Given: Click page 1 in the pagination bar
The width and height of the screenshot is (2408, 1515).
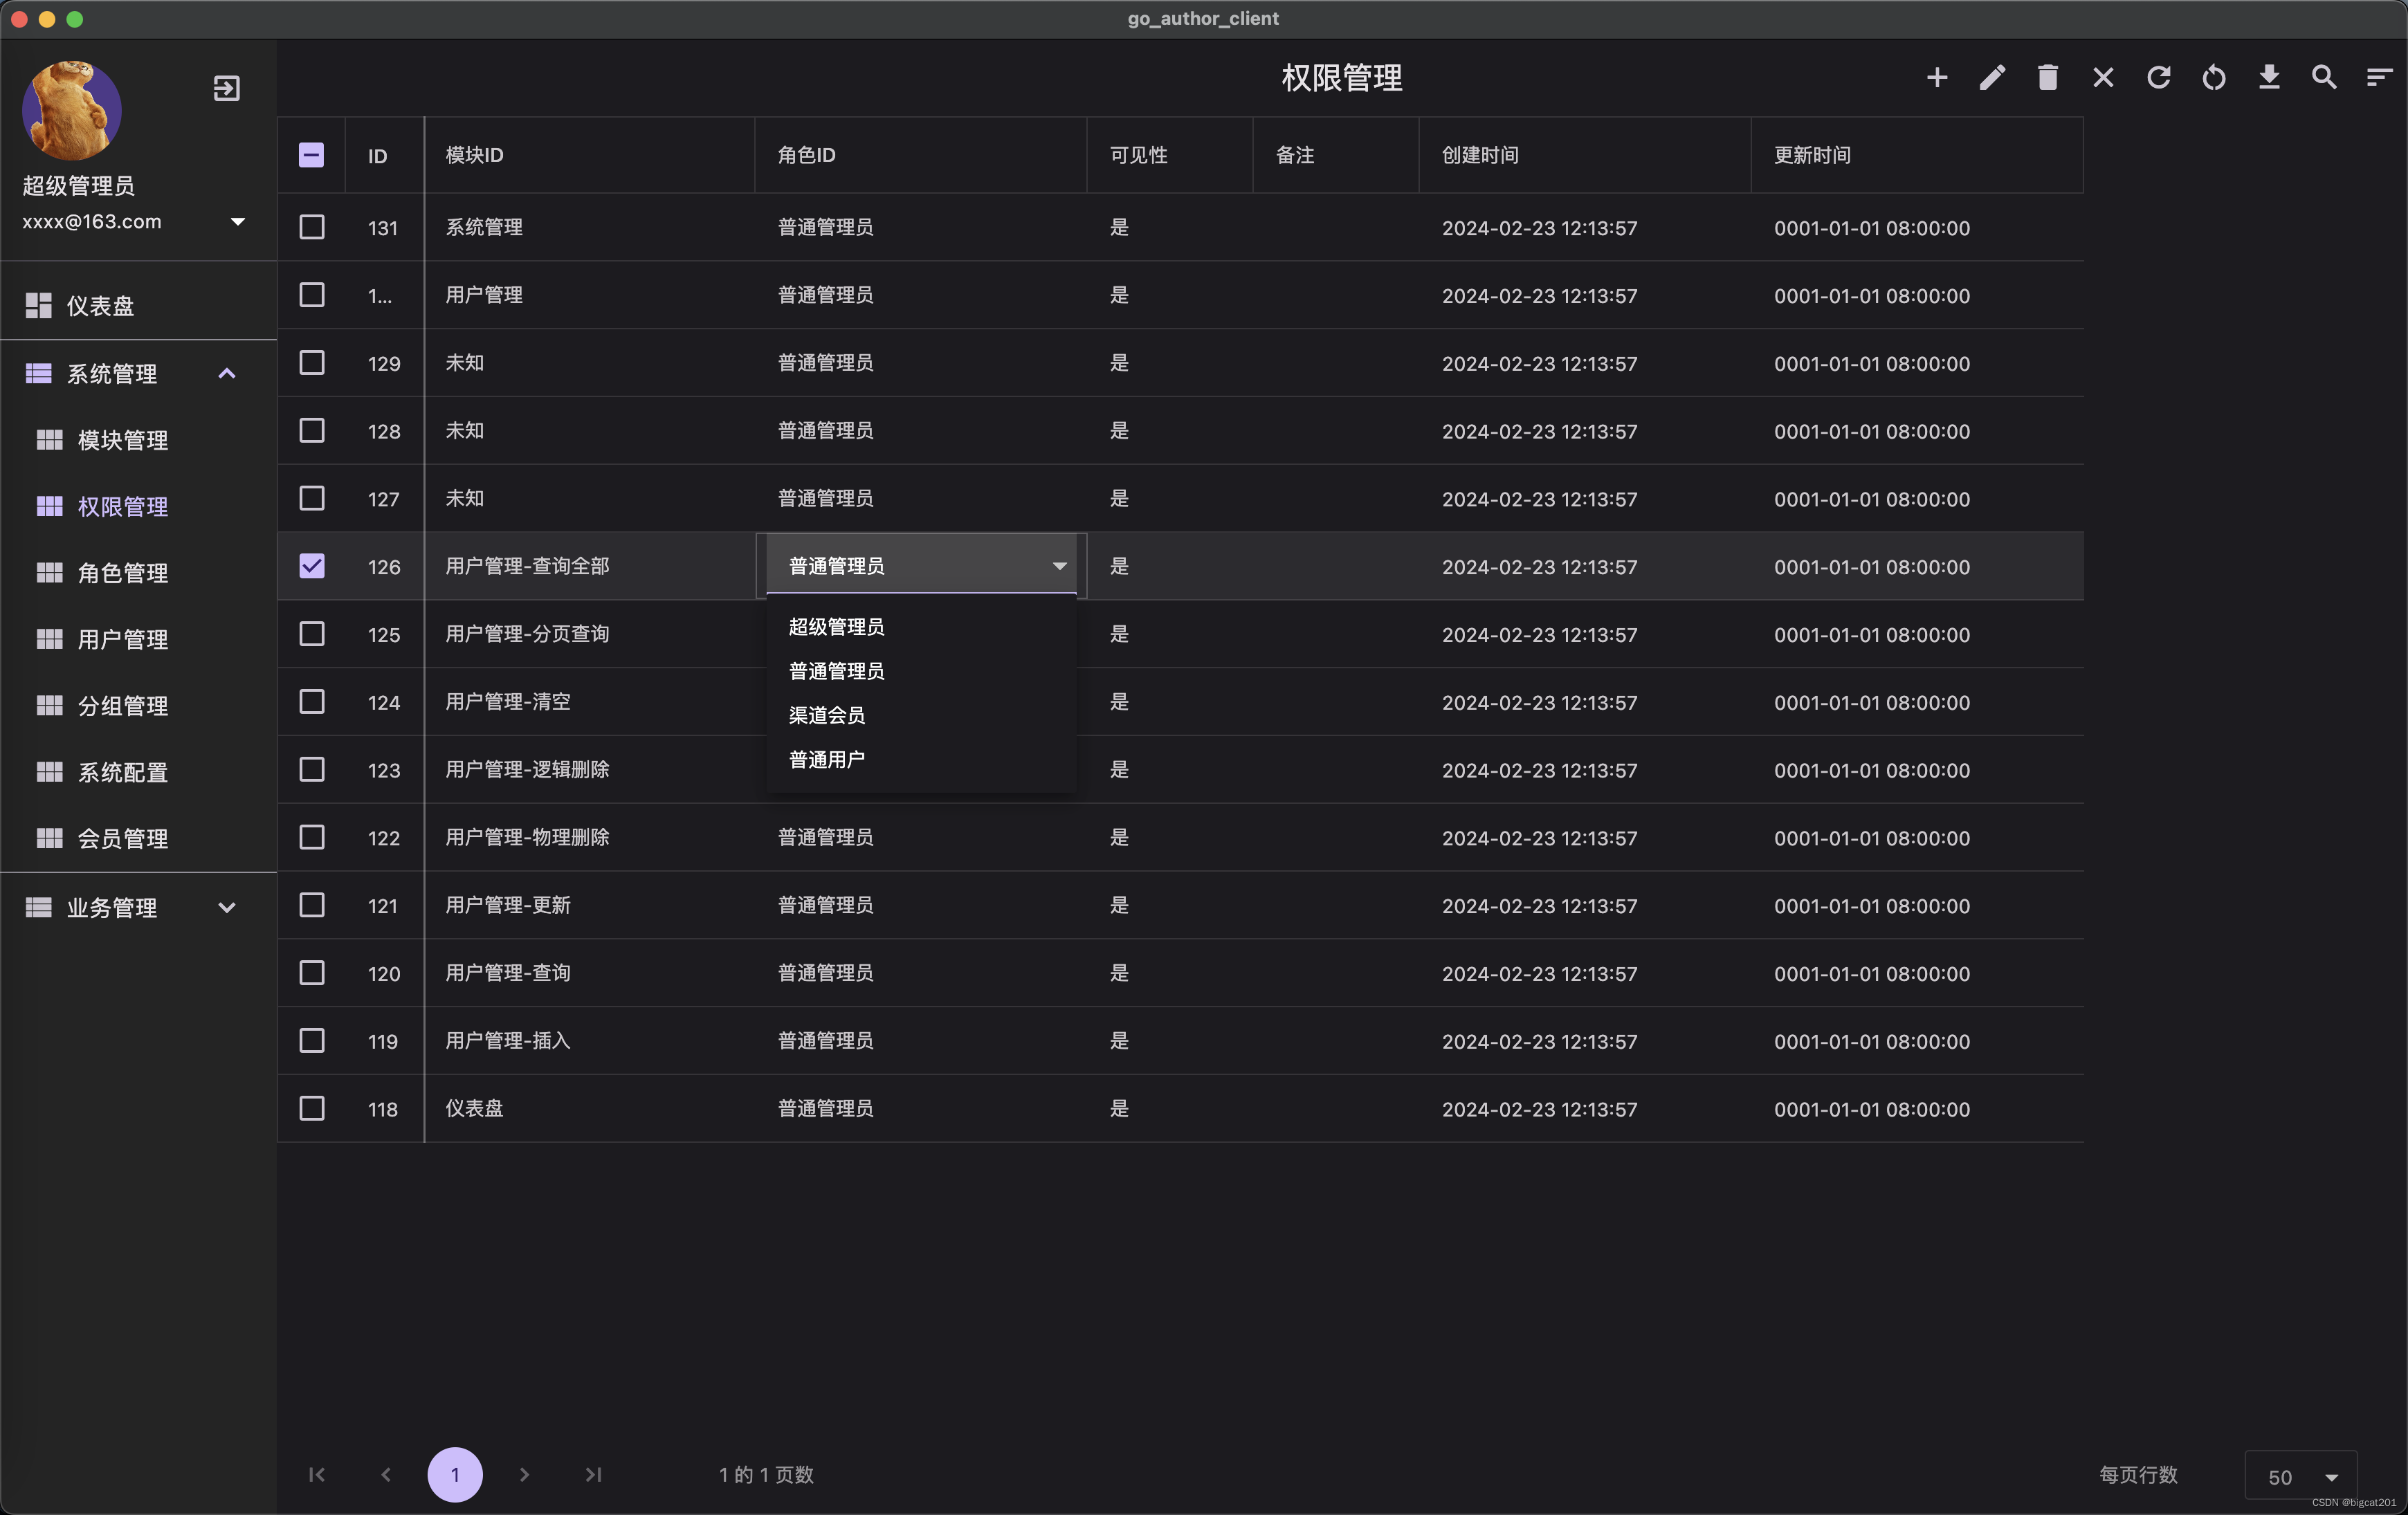Looking at the screenshot, I should [x=455, y=1475].
